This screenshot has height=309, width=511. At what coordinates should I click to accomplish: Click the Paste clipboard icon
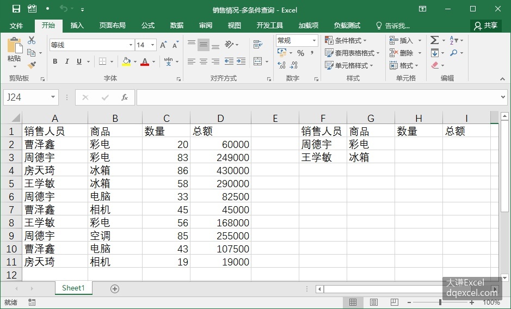(x=15, y=45)
